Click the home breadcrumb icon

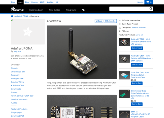point(12,16)
